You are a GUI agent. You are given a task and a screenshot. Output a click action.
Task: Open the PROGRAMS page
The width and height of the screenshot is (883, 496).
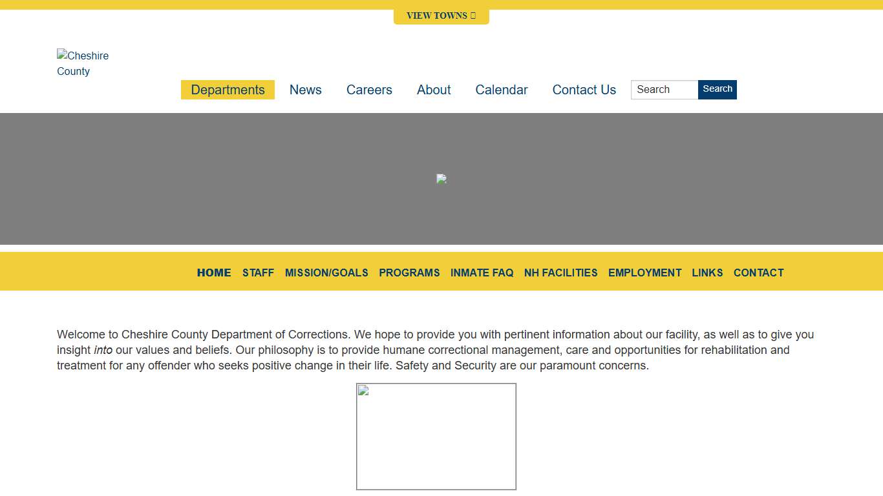tap(409, 273)
